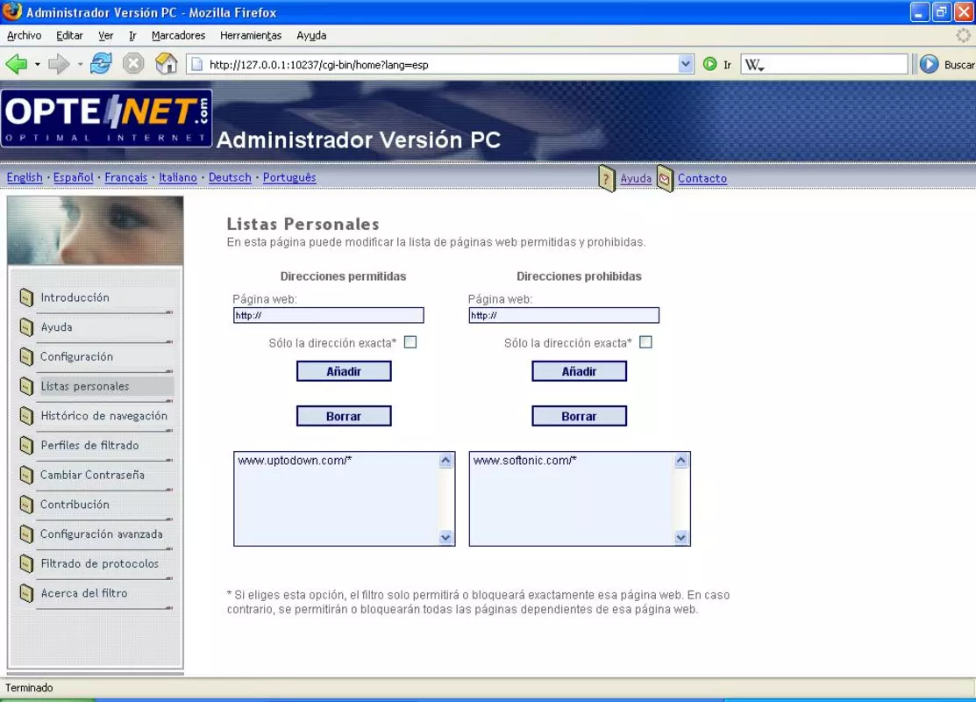Go to the home page icon
This screenshot has width=976, height=702.
click(167, 63)
